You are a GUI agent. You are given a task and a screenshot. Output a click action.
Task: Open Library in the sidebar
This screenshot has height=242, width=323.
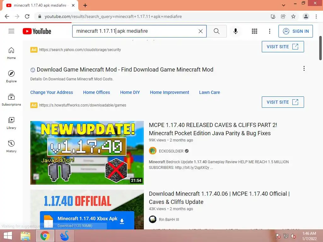click(11, 123)
